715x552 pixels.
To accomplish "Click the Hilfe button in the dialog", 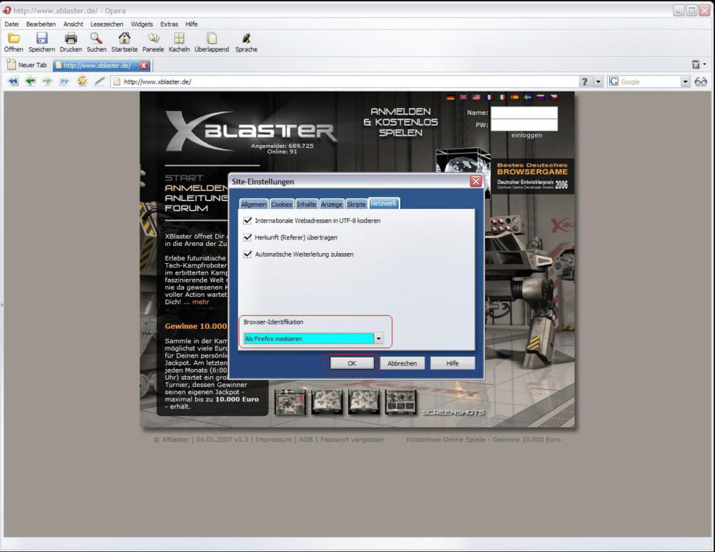I will point(453,363).
